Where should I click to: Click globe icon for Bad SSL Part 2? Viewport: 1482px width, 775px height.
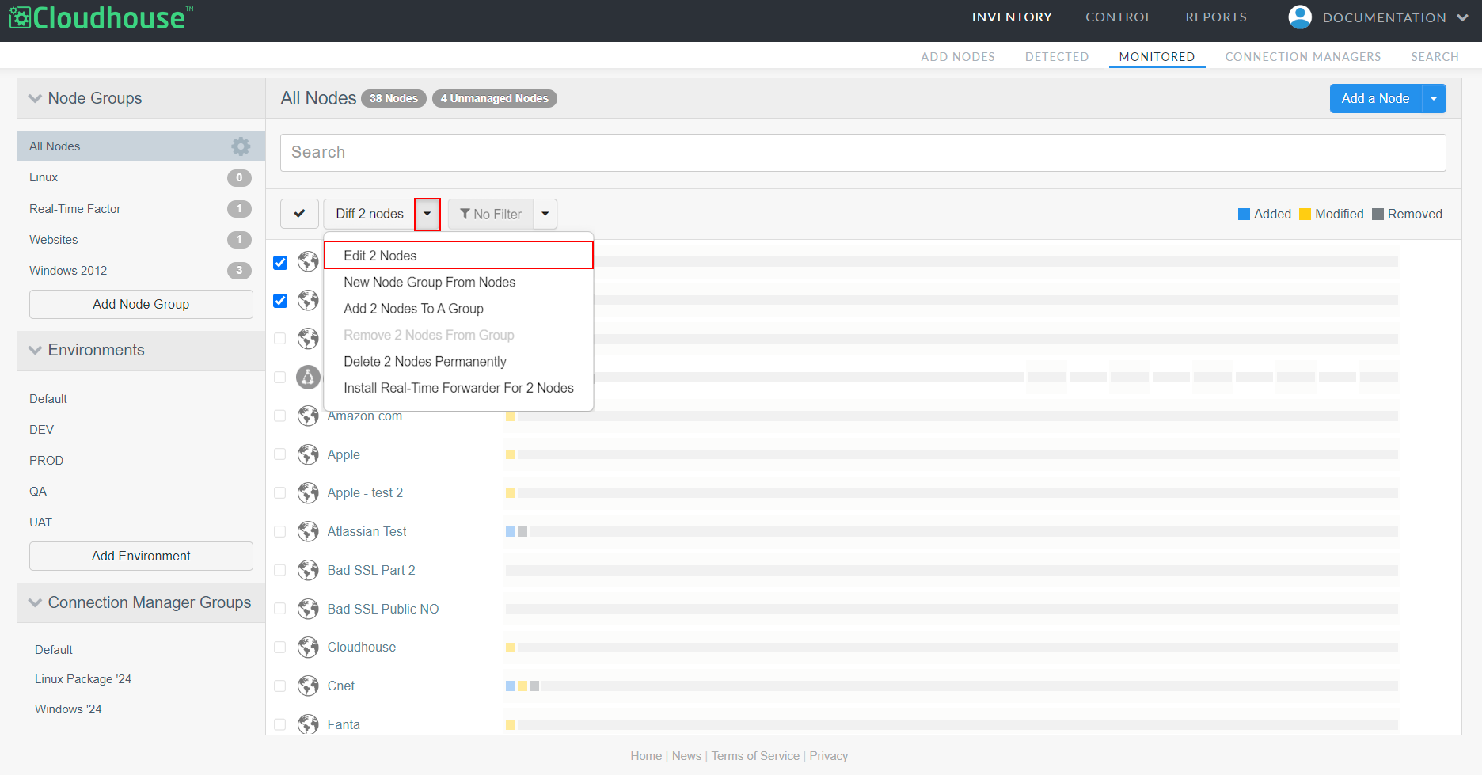point(308,570)
